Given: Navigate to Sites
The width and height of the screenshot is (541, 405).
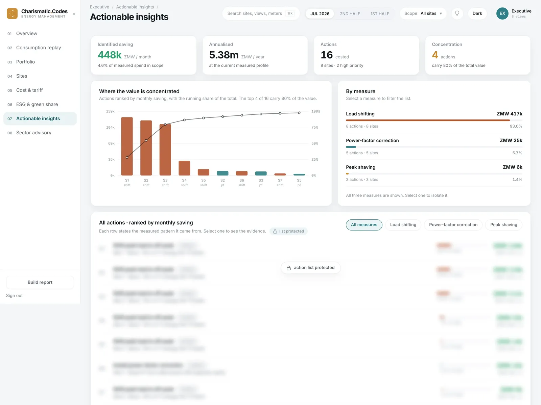Looking at the screenshot, I should (40, 76).
